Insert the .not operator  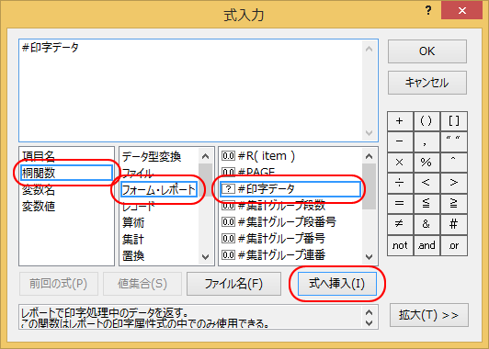[x=400, y=245]
